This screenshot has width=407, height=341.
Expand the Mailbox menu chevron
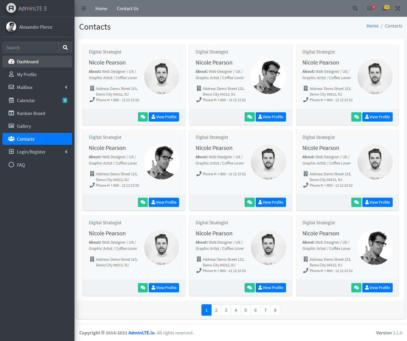[66, 87]
